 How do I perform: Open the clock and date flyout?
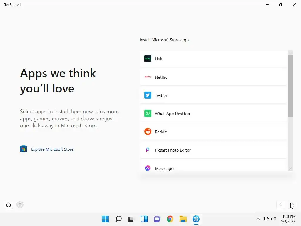[x=288, y=219]
